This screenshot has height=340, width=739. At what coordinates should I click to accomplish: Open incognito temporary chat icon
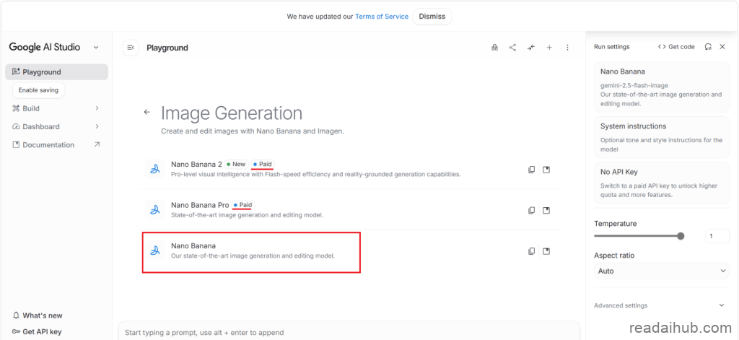coord(494,48)
